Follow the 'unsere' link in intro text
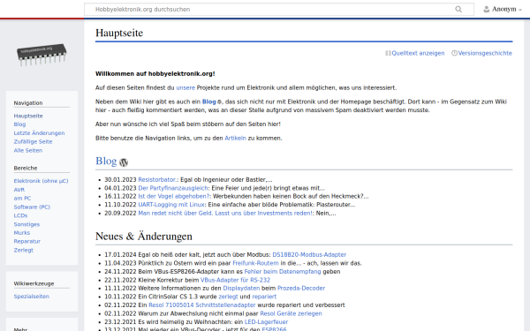This screenshot has height=331, width=530. (x=185, y=87)
